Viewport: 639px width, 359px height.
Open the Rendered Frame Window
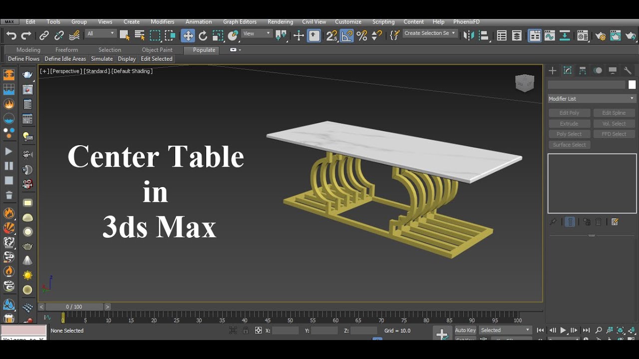tap(616, 35)
